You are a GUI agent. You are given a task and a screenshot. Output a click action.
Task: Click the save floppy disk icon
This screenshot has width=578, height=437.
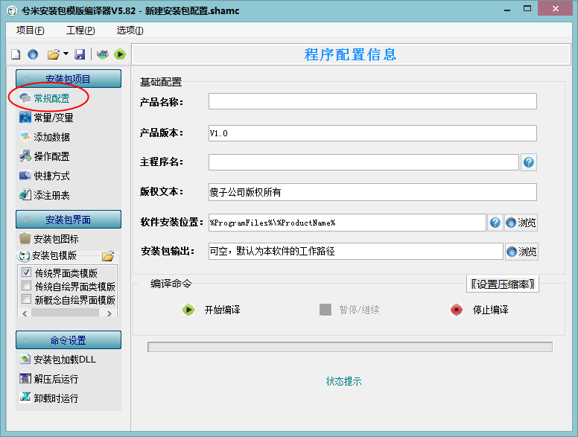click(x=80, y=54)
